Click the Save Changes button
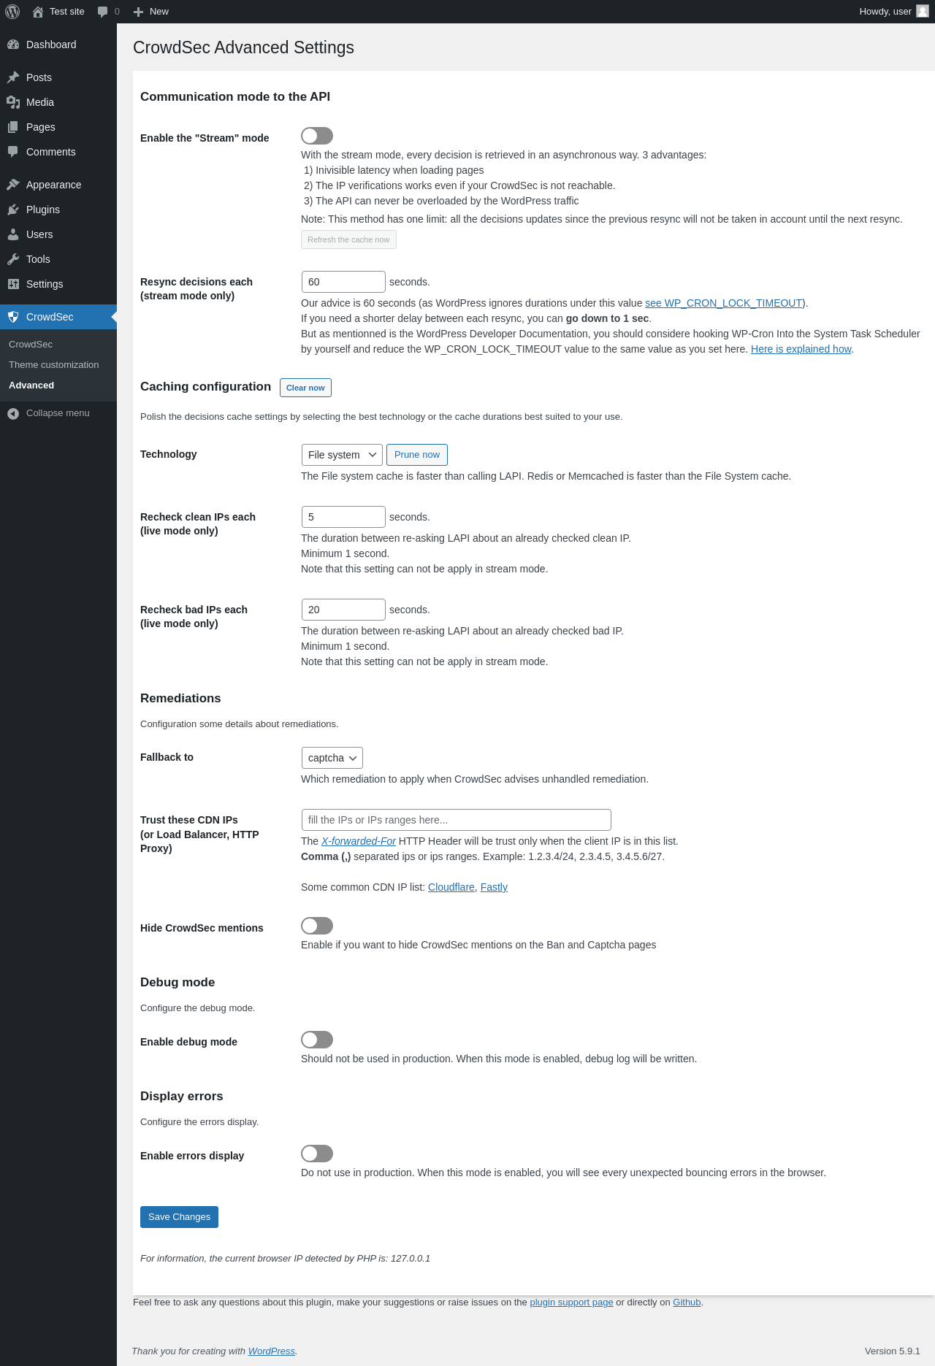This screenshot has height=1366, width=935. point(179,1217)
